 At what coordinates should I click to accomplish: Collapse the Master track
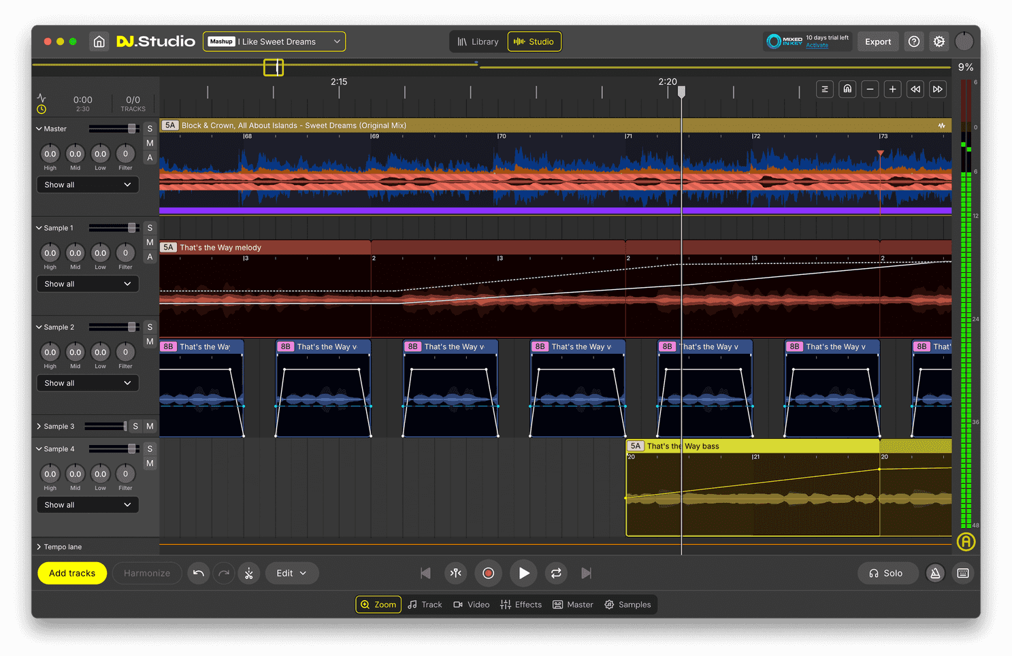point(39,129)
